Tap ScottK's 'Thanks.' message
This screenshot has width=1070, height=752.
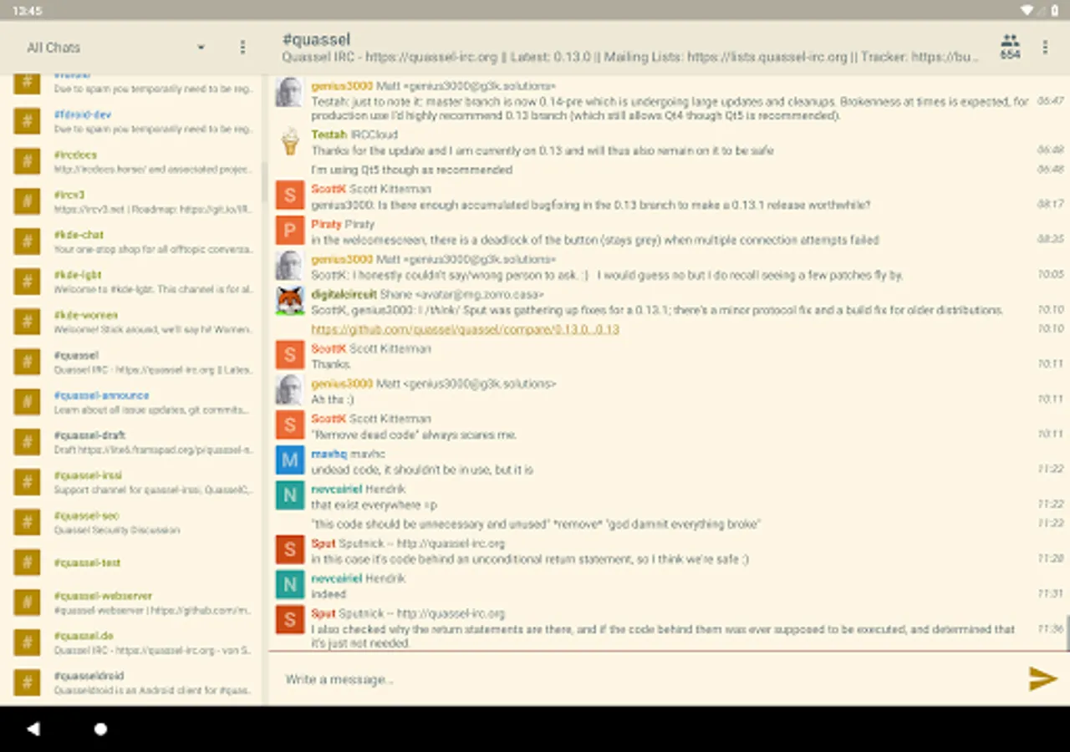click(x=331, y=364)
